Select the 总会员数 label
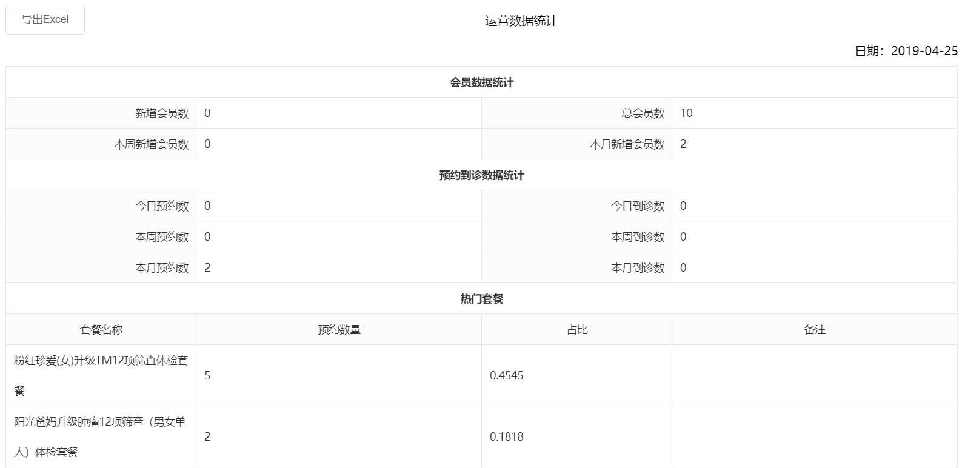 (x=643, y=113)
